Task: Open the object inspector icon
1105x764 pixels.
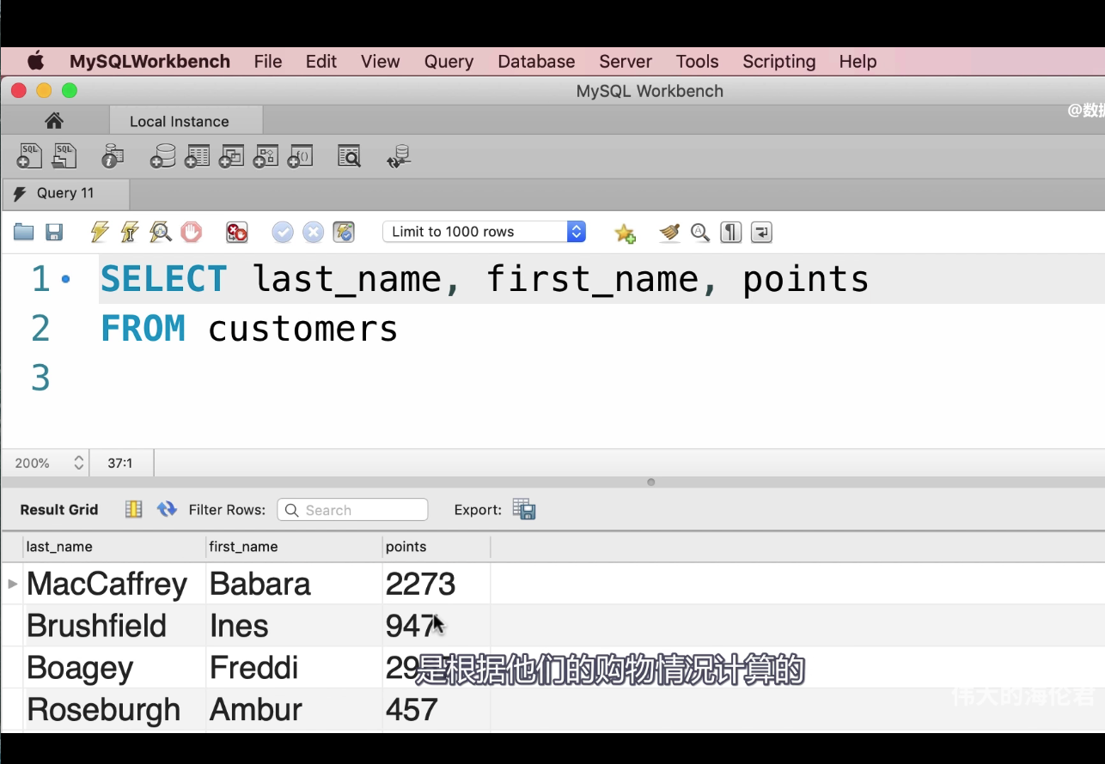Action: (112, 156)
